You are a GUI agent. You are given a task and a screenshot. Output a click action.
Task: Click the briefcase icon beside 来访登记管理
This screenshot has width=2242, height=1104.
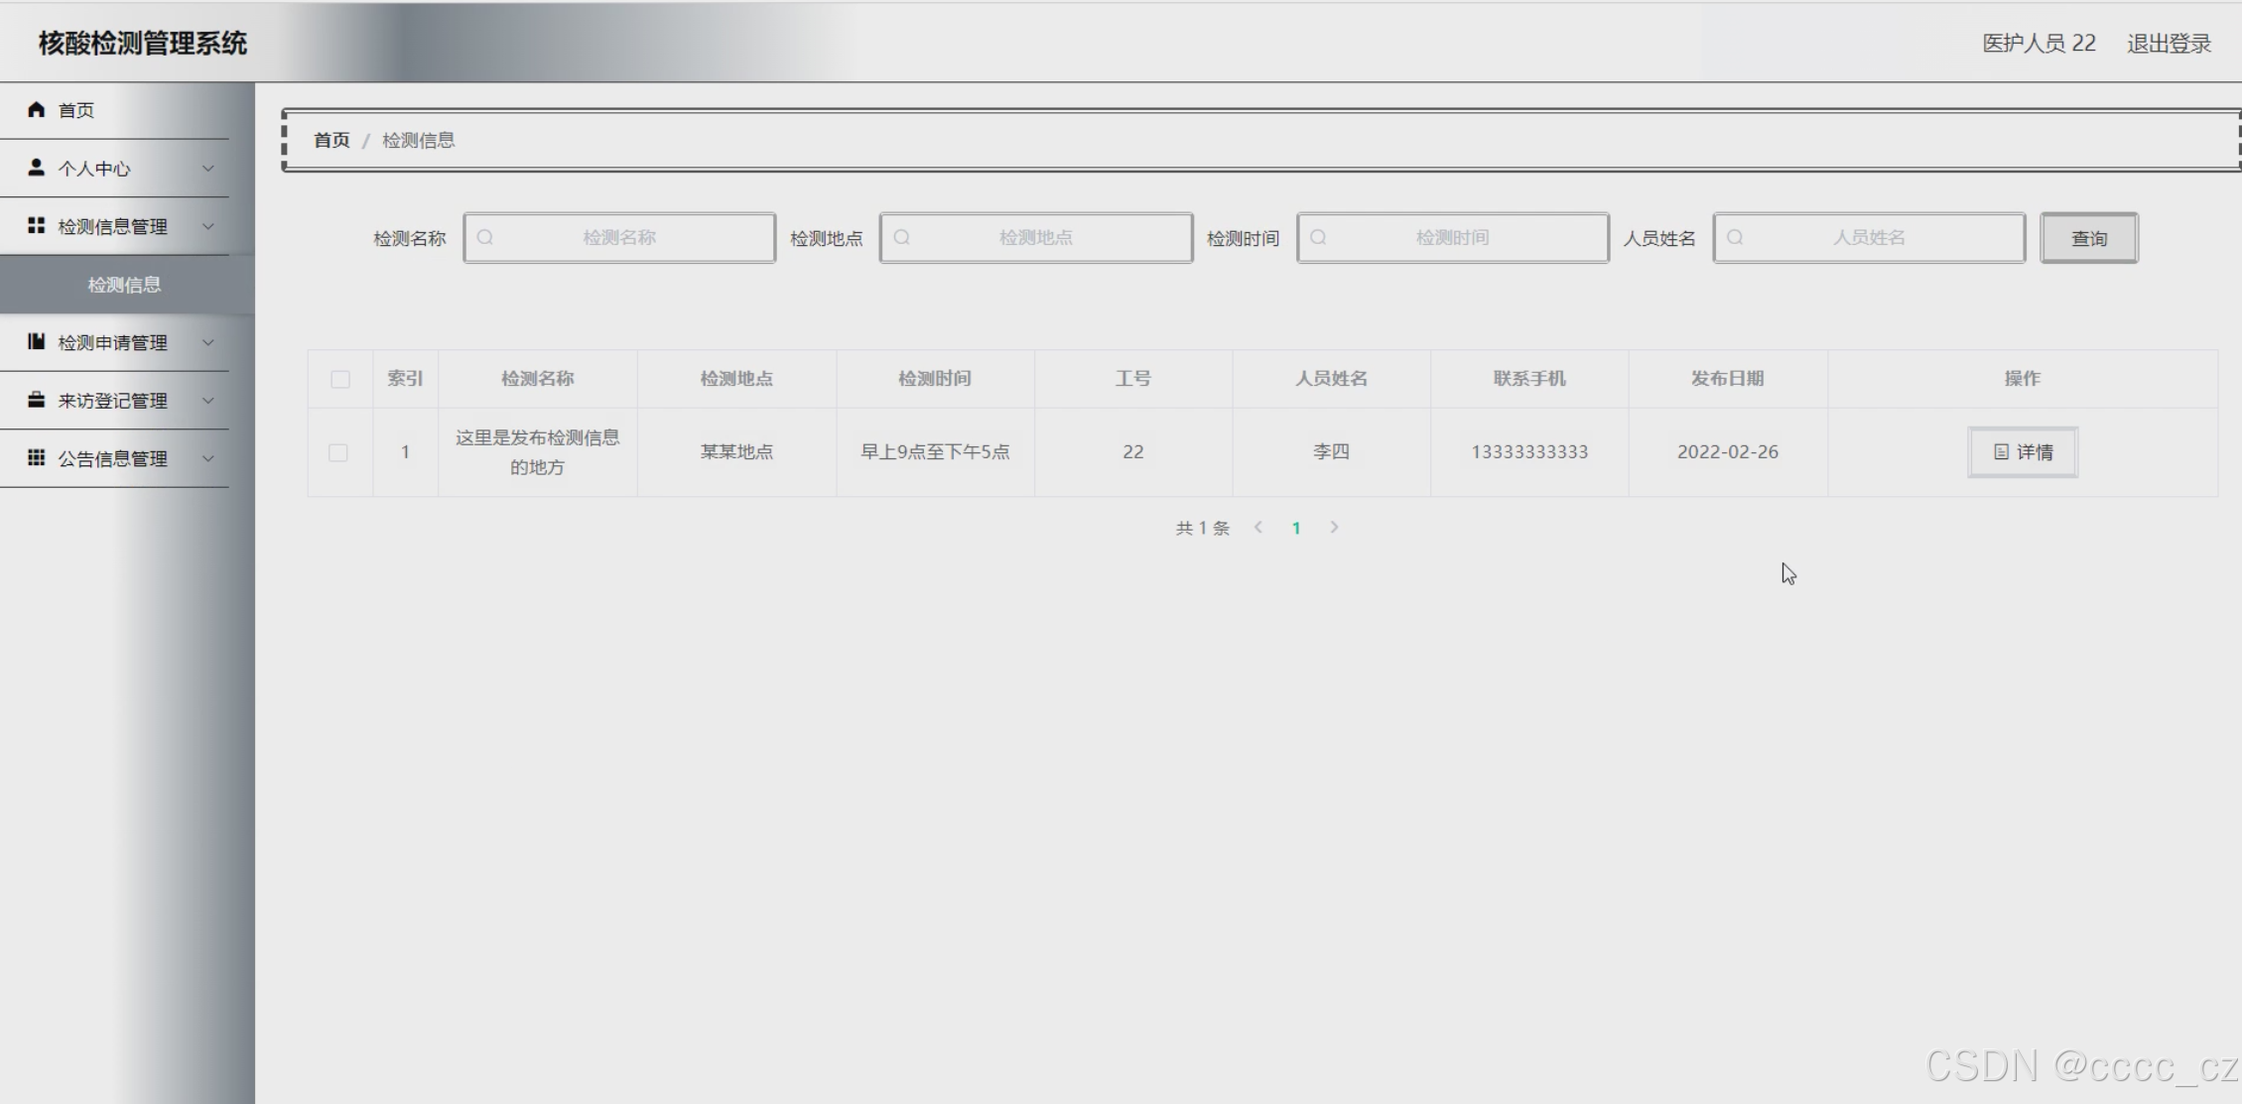tap(37, 400)
